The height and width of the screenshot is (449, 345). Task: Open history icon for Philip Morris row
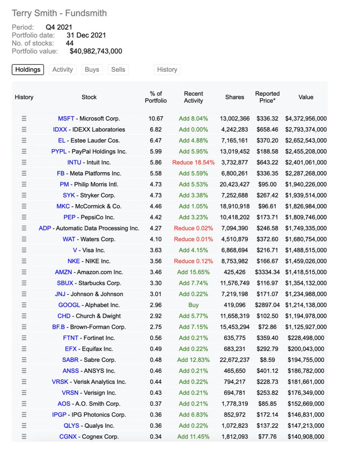pos(24,184)
